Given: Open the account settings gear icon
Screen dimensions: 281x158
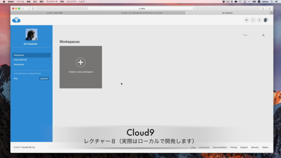Looking at the screenshot, I should coord(246,20).
